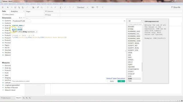Click the Apply button
Image resolution: width=183 pixels, height=102 pixels.
112,81
